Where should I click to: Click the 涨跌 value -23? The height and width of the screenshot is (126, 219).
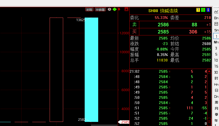coord(165,44)
